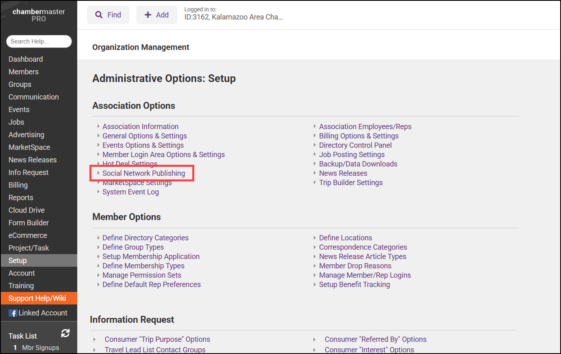Open Support Help/Wiki
The image size is (561, 354).
(37, 298)
